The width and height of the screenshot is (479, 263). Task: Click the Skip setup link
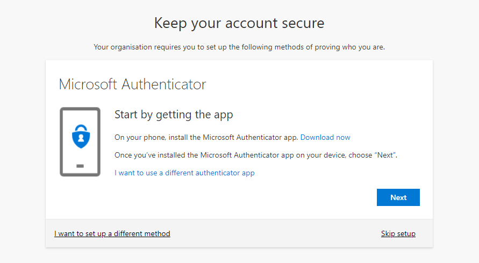tap(398, 233)
